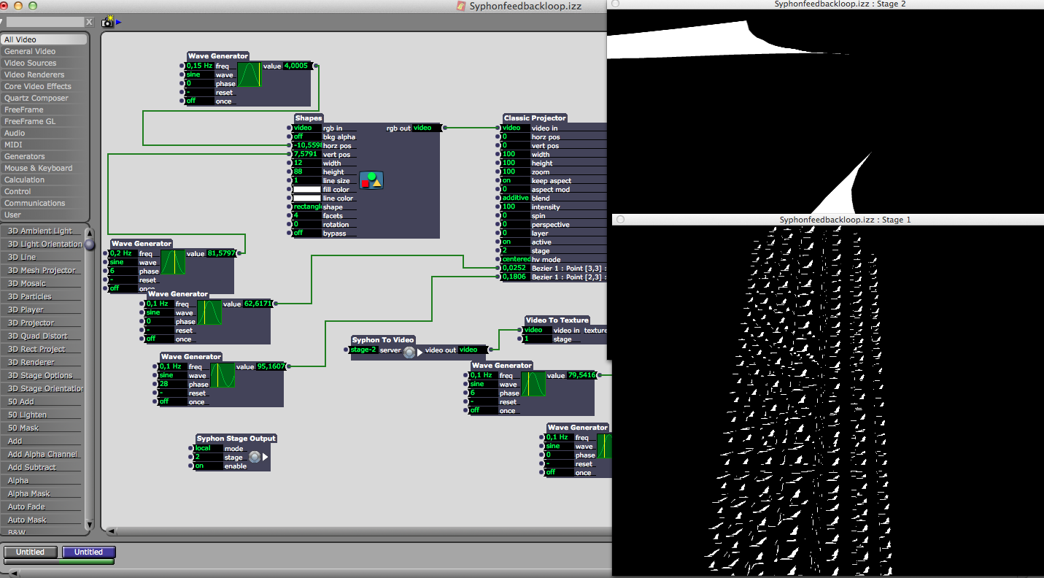Open the filter dropdown arrow left of the search field

[x=2, y=22]
